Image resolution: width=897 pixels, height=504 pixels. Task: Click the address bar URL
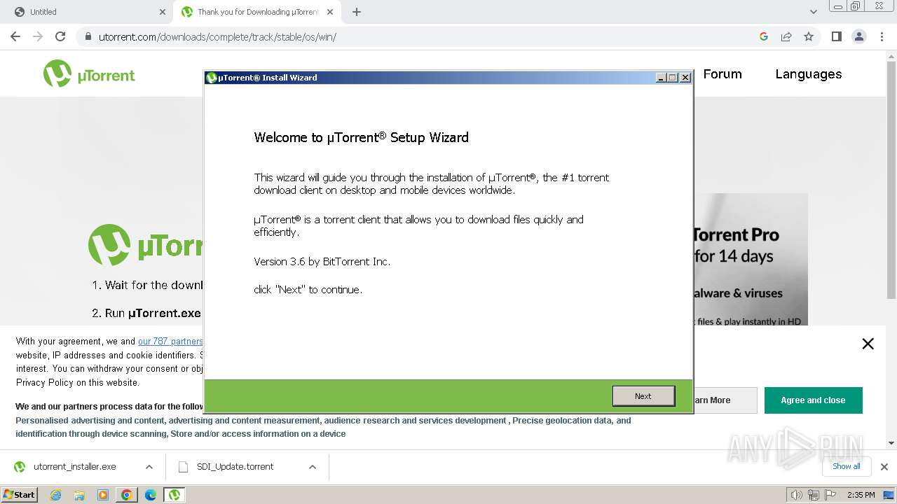click(217, 36)
